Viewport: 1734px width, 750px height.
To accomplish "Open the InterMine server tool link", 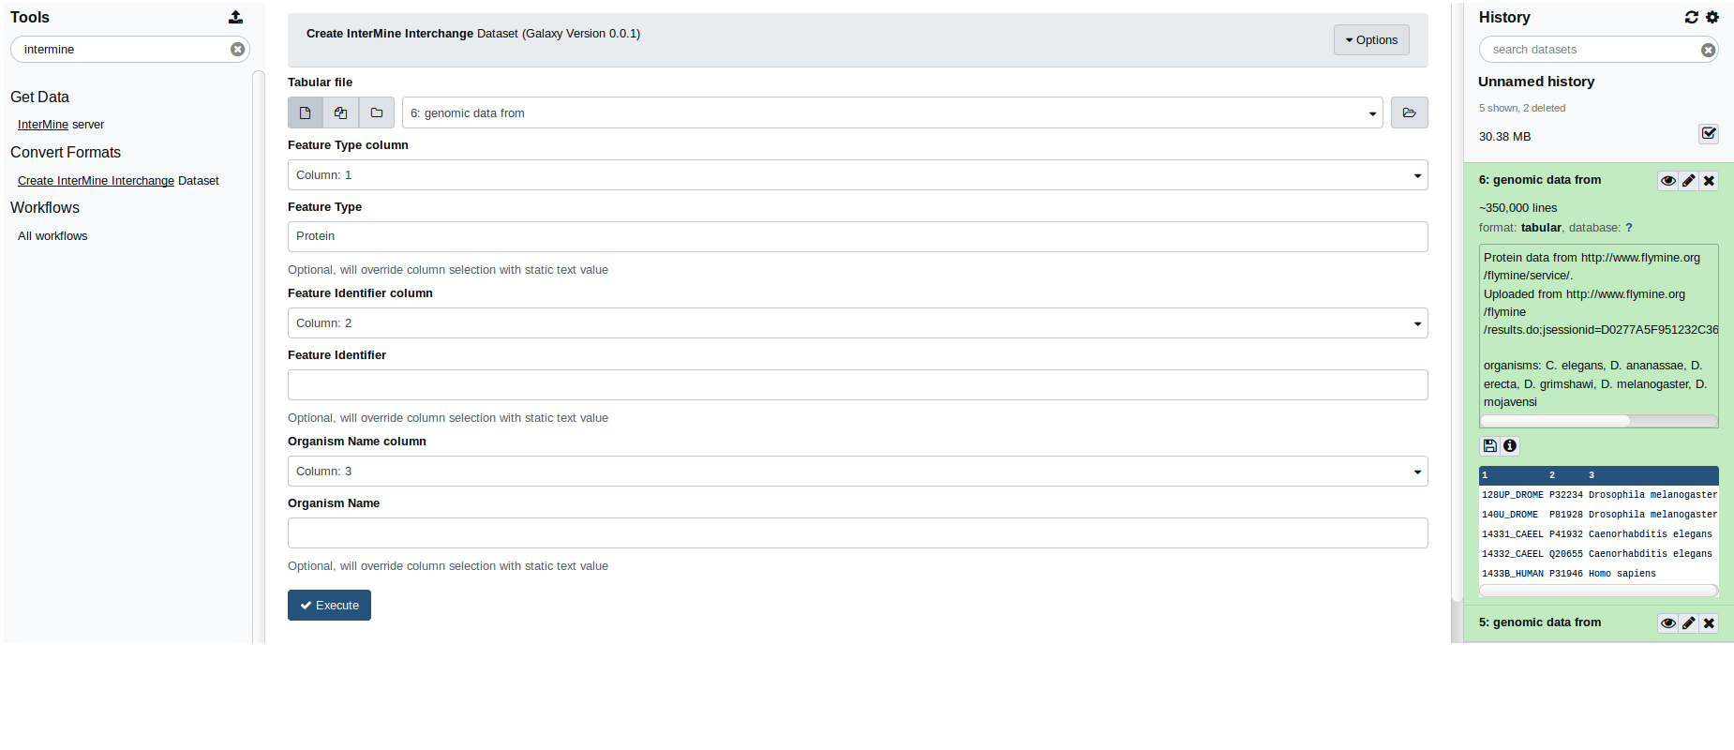I will (x=61, y=125).
